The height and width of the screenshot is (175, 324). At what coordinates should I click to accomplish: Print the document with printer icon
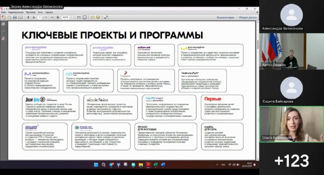pyautogui.click(x=15, y=17)
